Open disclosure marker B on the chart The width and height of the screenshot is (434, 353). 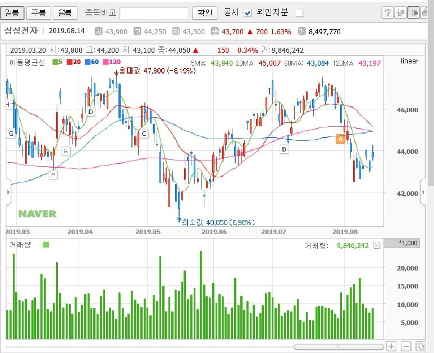click(284, 149)
